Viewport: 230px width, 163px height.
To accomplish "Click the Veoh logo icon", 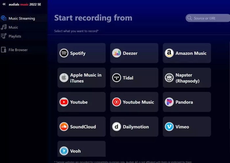I will coord(64,151).
